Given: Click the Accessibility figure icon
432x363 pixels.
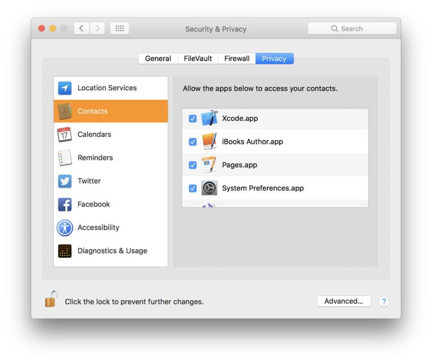Looking at the screenshot, I should click(65, 228).
